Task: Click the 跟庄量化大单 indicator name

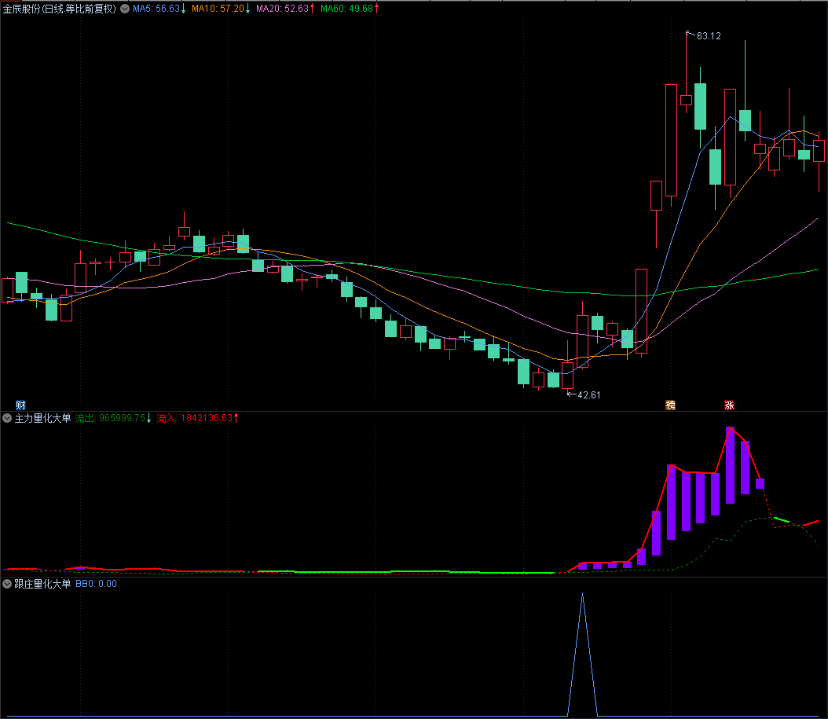Action: pyautogui.click(x=42, y=585)
